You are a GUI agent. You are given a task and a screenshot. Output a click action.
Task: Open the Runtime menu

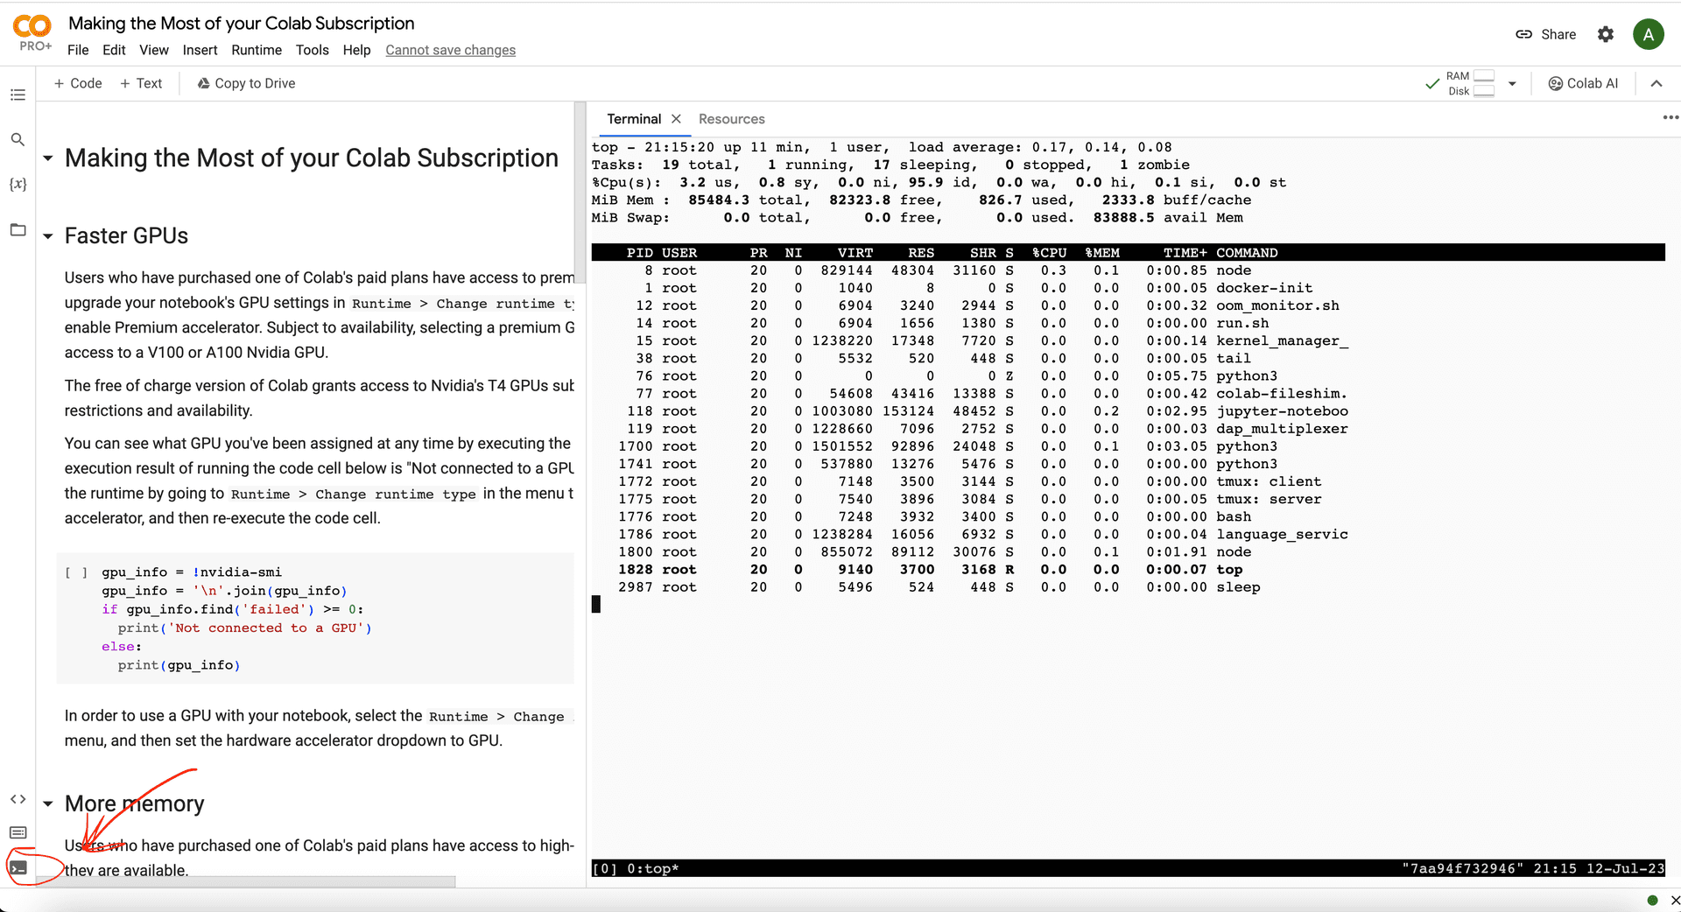pos(256,50)
